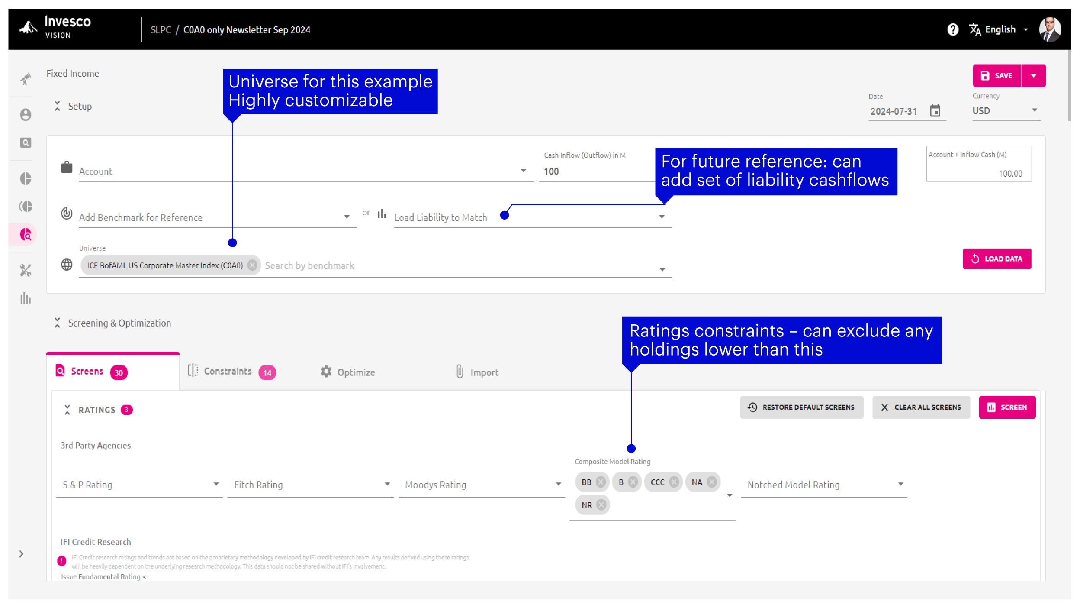Image resolution: width=1080 pixels, height=608 pixels.
Task: Open the user profile avatar
Action: tap(1050, 29)
